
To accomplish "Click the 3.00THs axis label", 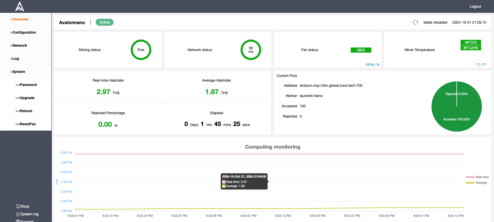I will click(x=66, y=153).
